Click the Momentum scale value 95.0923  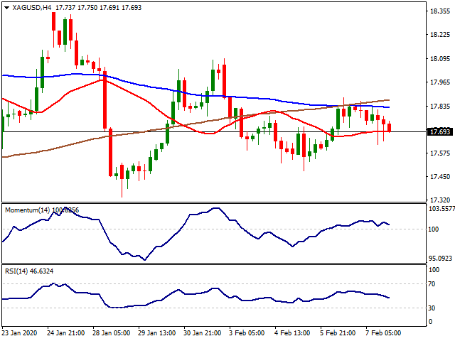[441, 259]
